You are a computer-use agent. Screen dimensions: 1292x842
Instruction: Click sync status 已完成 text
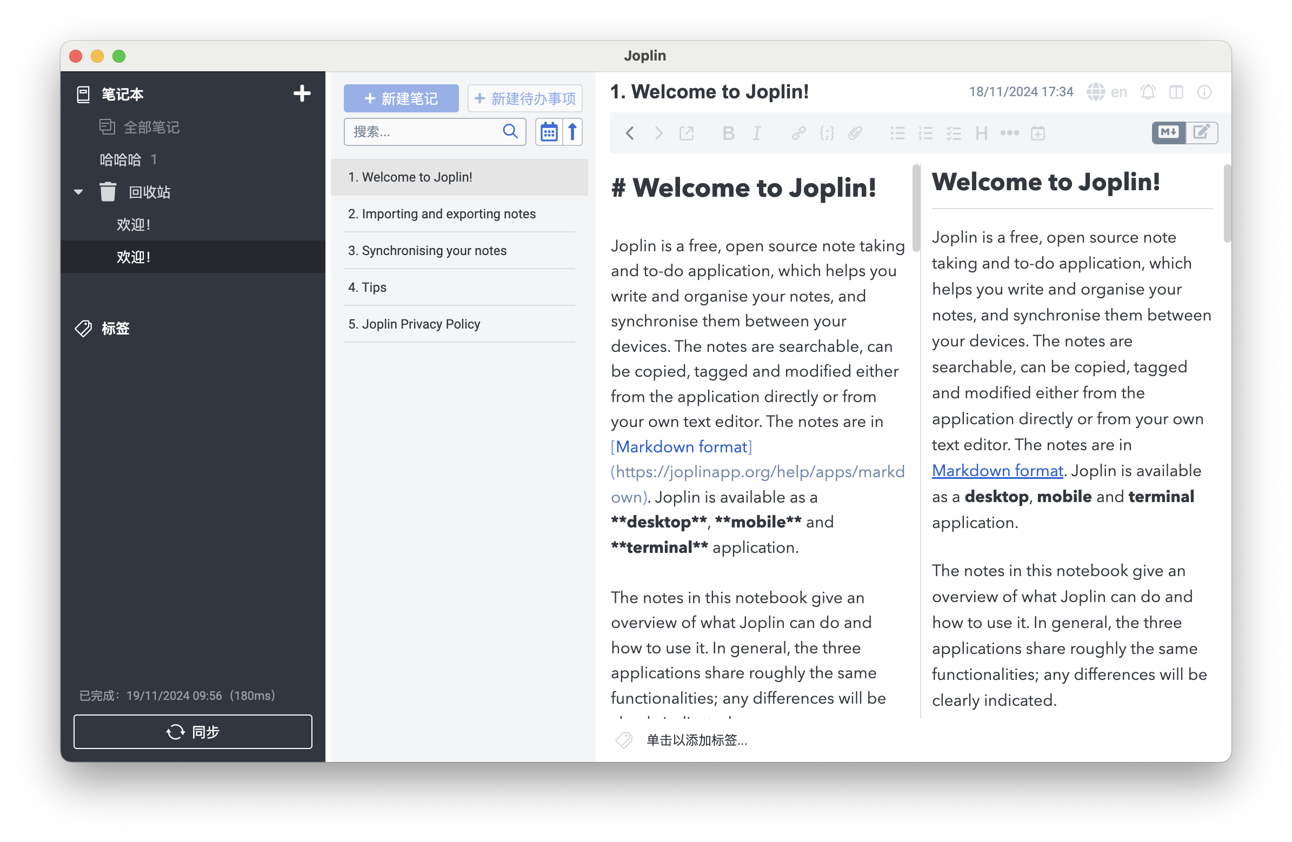tap(177, 696)
